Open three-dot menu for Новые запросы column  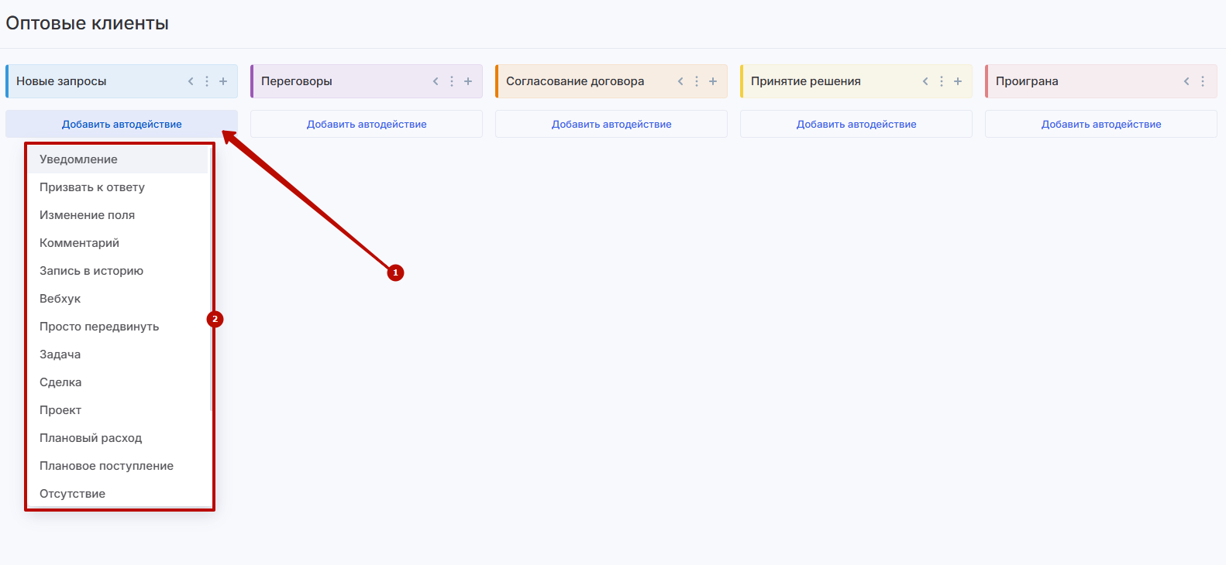207,81
